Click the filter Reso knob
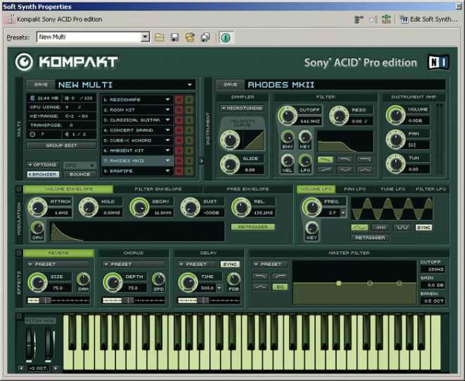Image resolution: width=465 pixels, height=381 pixels. pyautogui.click(x=339, y=115)
